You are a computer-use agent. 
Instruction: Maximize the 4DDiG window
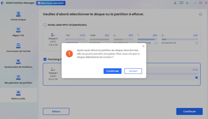pos(201,3)
